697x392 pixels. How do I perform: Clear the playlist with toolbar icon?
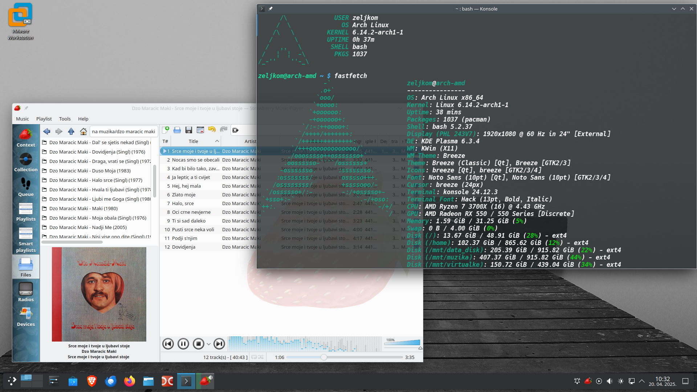(x=200, y=130)
